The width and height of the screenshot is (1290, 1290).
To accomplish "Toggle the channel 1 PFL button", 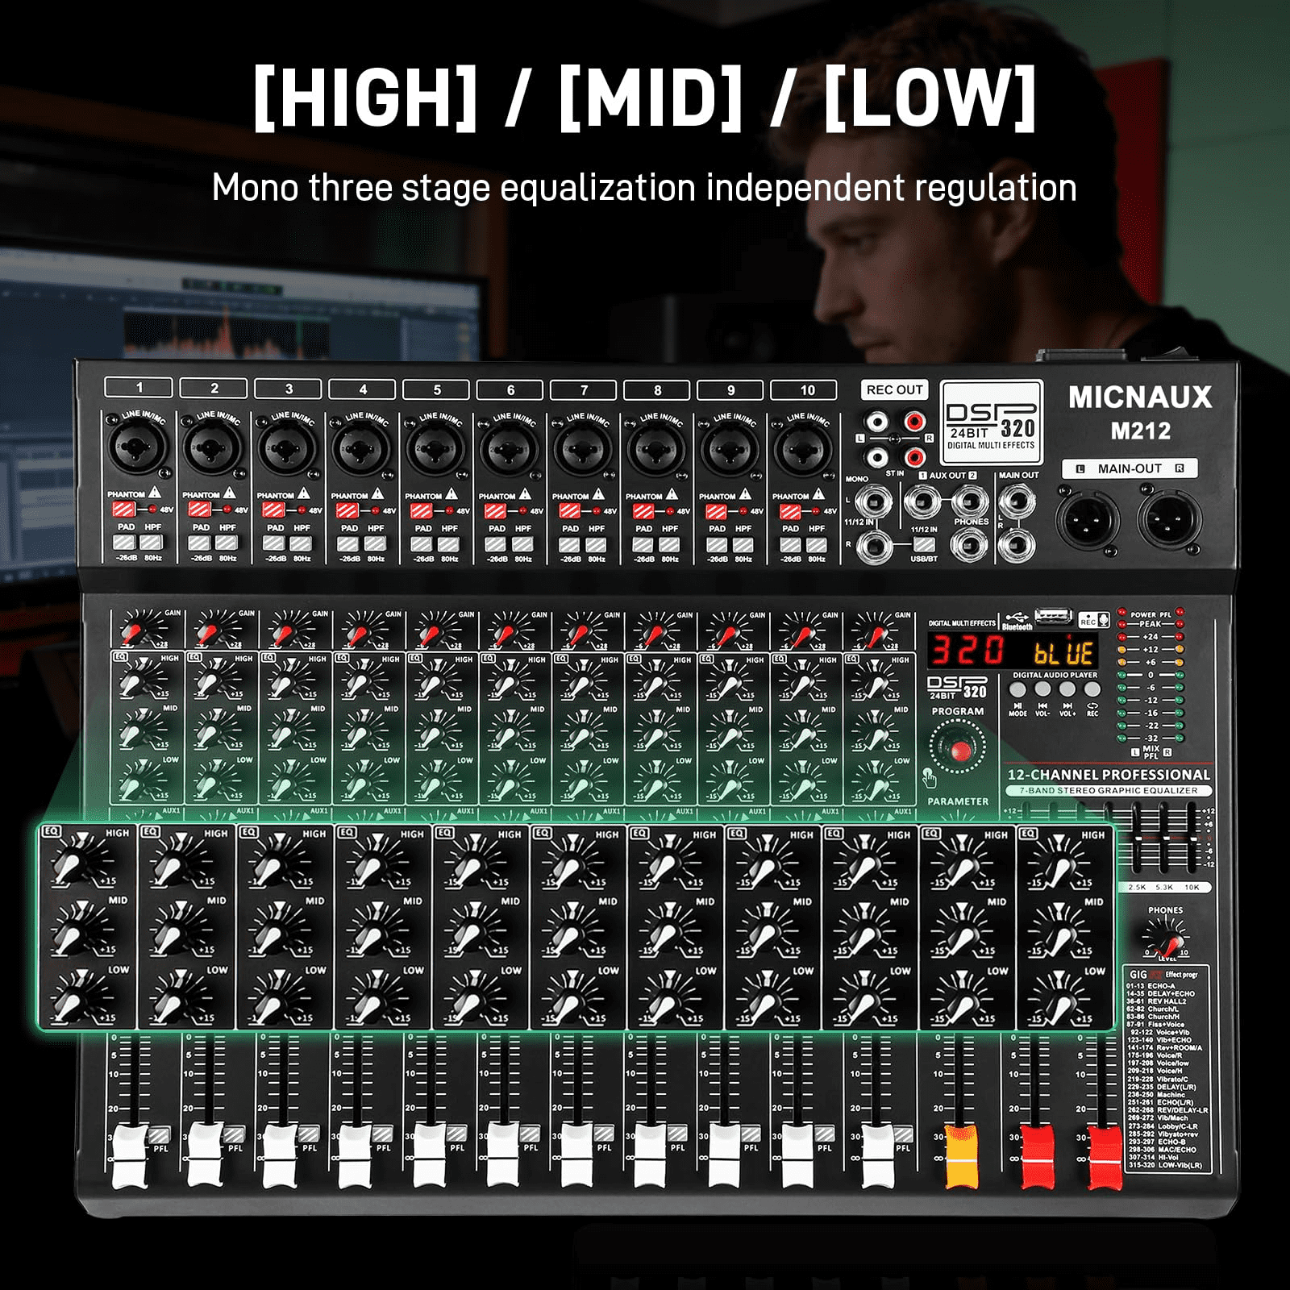I will point(160,1134).
